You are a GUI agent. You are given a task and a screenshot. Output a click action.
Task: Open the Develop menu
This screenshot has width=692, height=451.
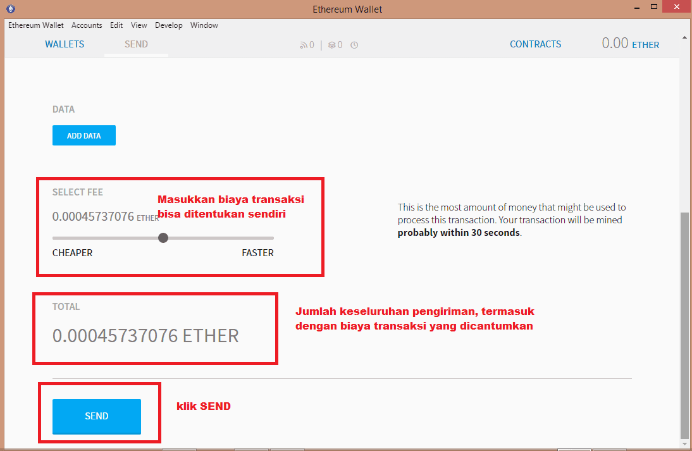168,25
